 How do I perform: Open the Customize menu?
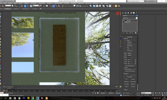(x=74, y=3)
